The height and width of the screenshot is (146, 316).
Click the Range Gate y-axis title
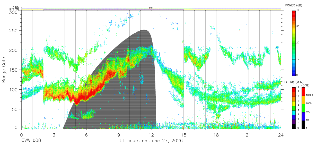point(4,70)
